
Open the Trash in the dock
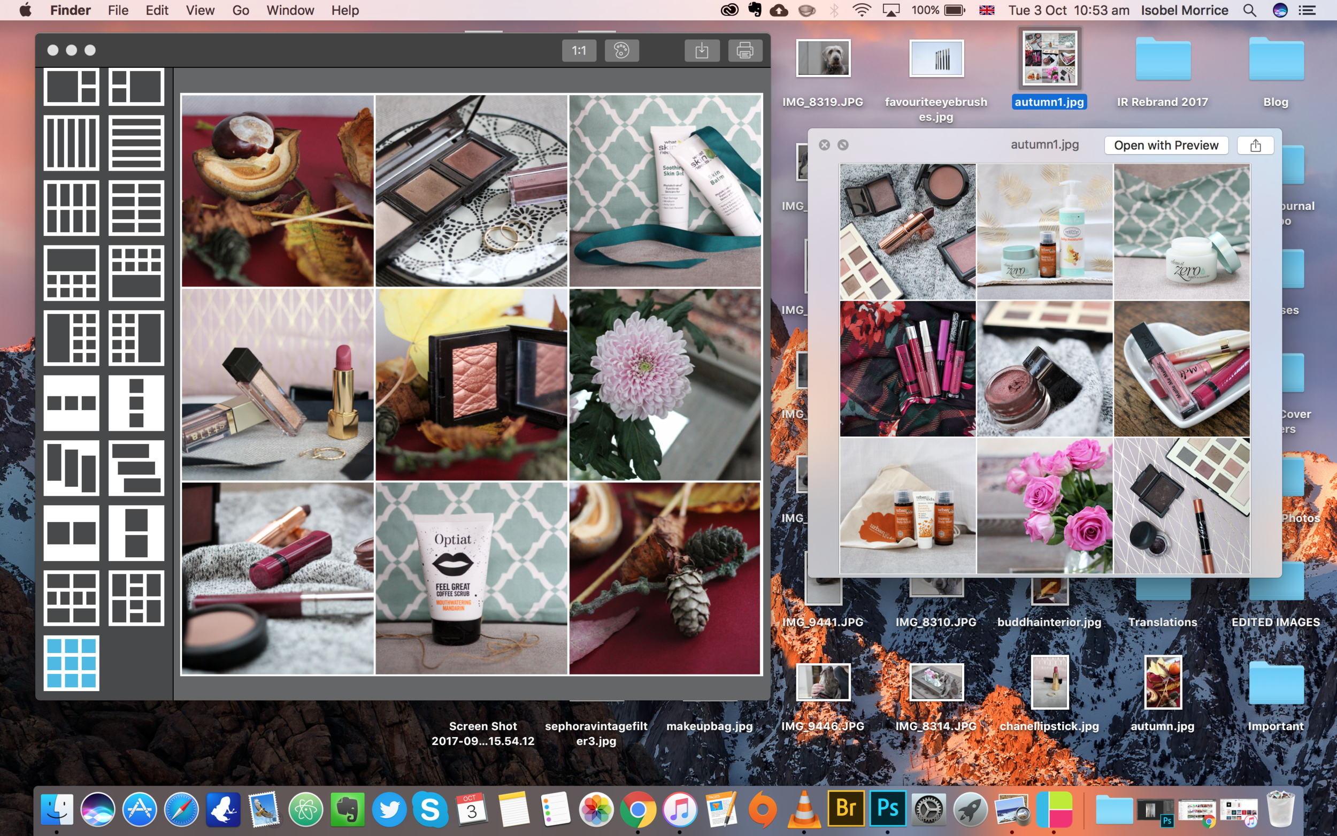tap(1281, 809)
